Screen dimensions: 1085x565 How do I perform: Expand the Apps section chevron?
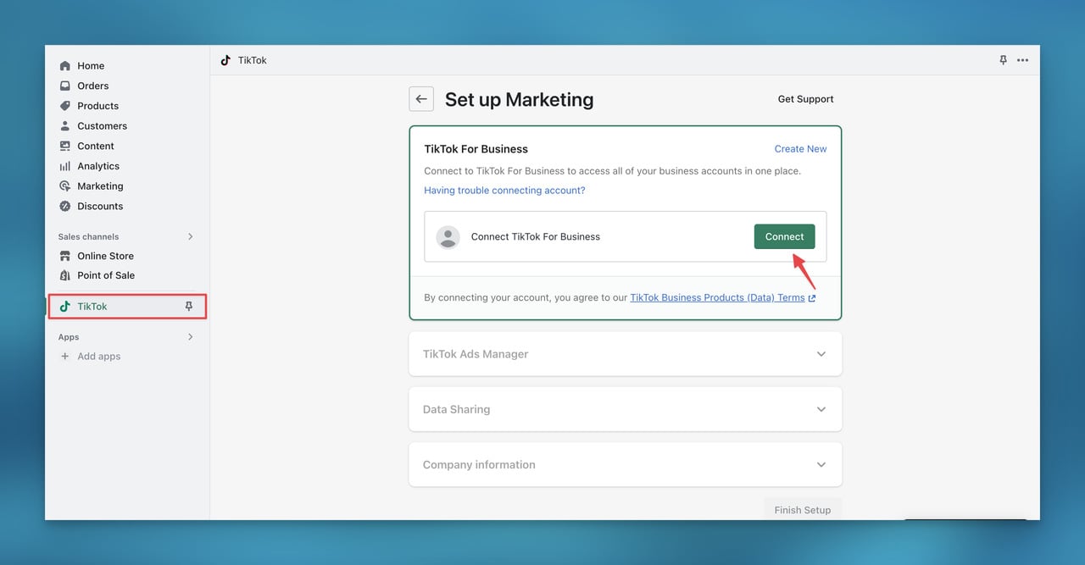click(190, 337)
